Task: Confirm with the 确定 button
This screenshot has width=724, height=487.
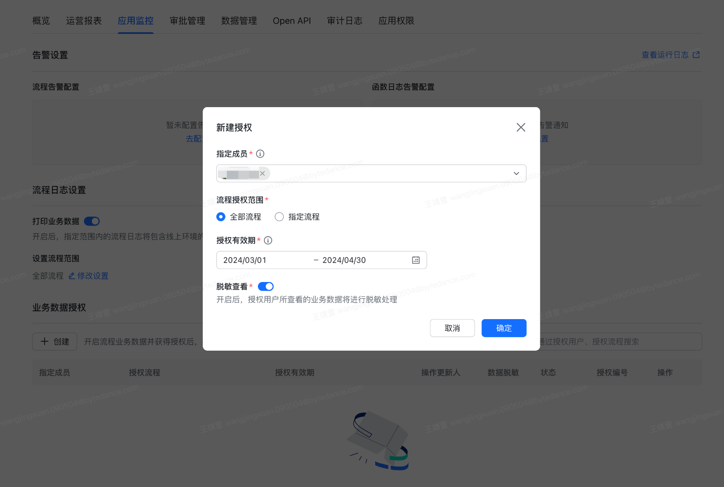Action: (504, 328)
